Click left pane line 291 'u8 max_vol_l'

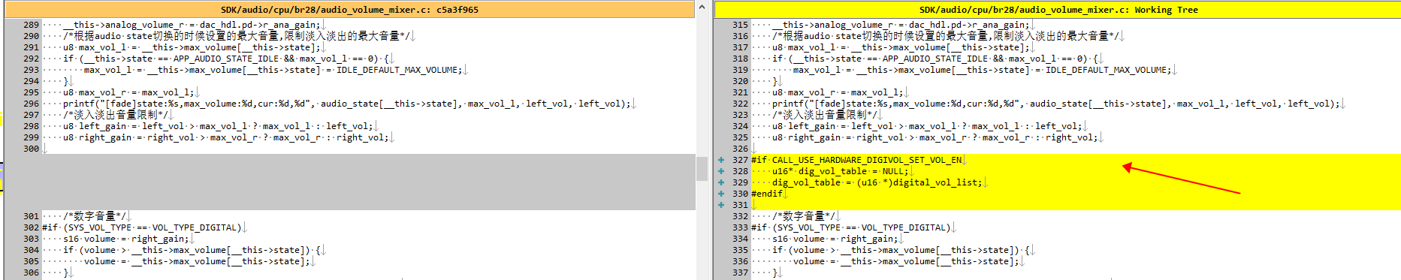tap(192, 47)
